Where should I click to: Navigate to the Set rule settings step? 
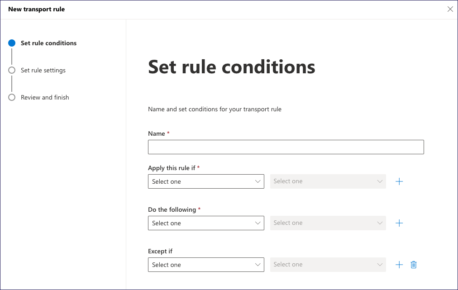pos(43,70)
